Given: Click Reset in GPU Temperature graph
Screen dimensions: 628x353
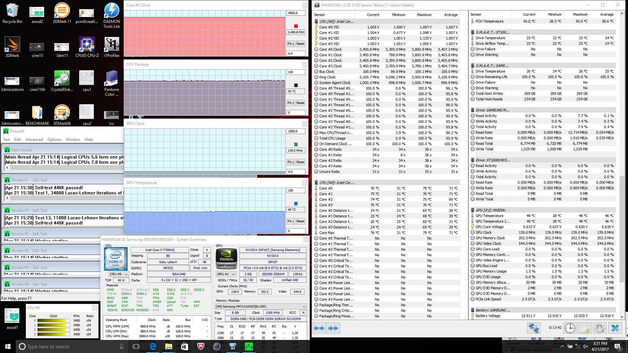Looking at the screenshot, I should [300, 221].
